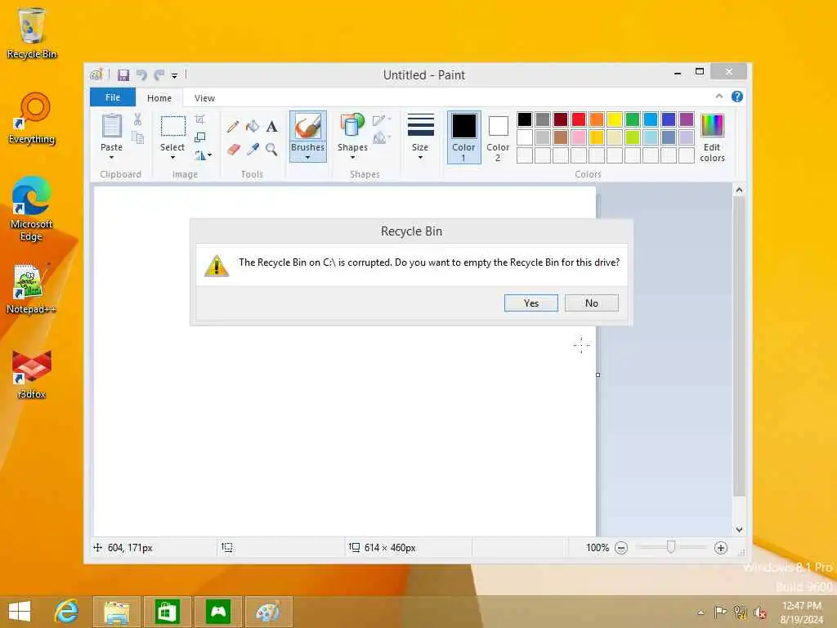Click the Action Center flag tray icon
837x628 pixels.
pos(720,612)
